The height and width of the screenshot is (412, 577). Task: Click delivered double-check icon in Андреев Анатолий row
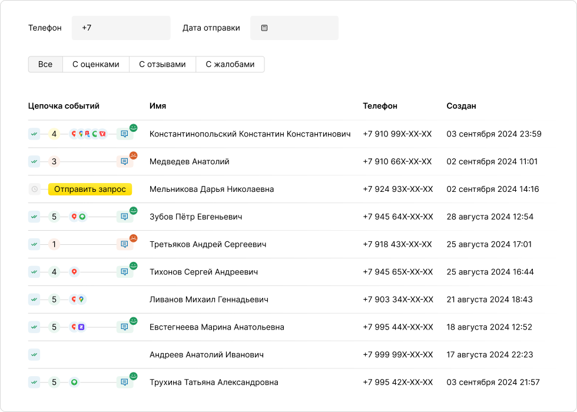[x=34, y=354]
